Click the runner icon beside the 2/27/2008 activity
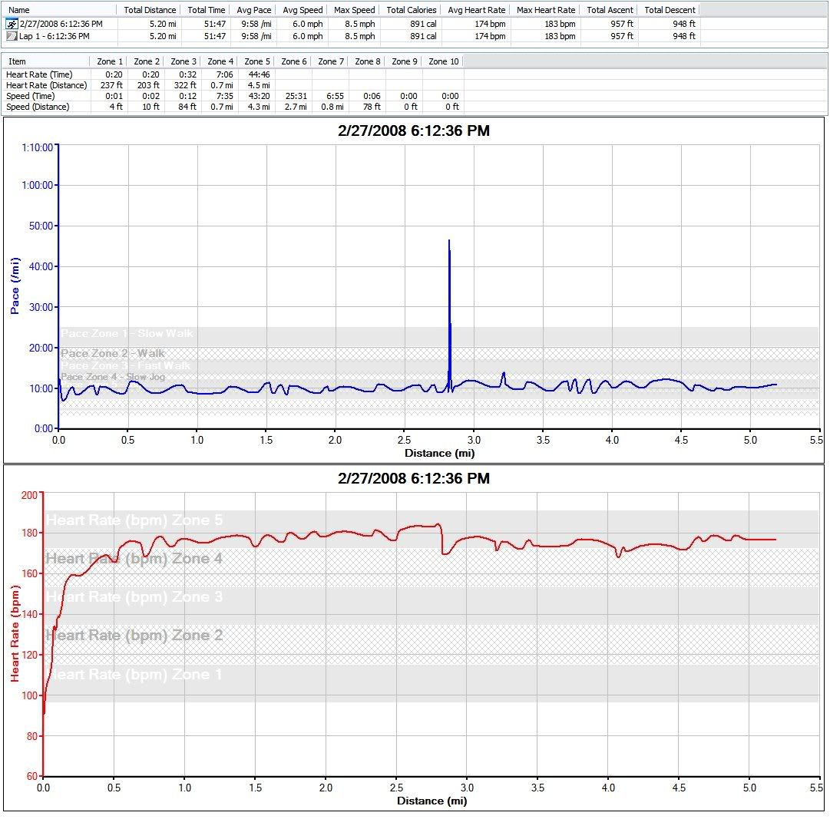 pos(12,24)
